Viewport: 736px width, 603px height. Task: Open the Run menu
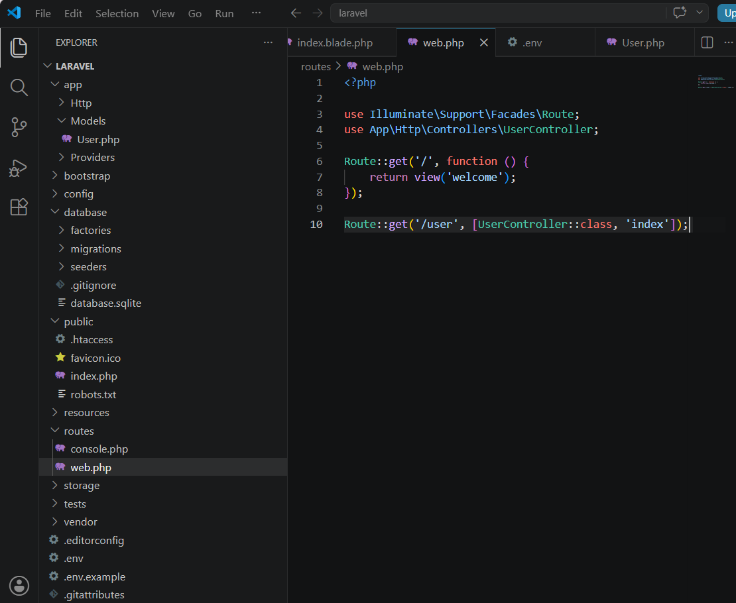[224, 14]
